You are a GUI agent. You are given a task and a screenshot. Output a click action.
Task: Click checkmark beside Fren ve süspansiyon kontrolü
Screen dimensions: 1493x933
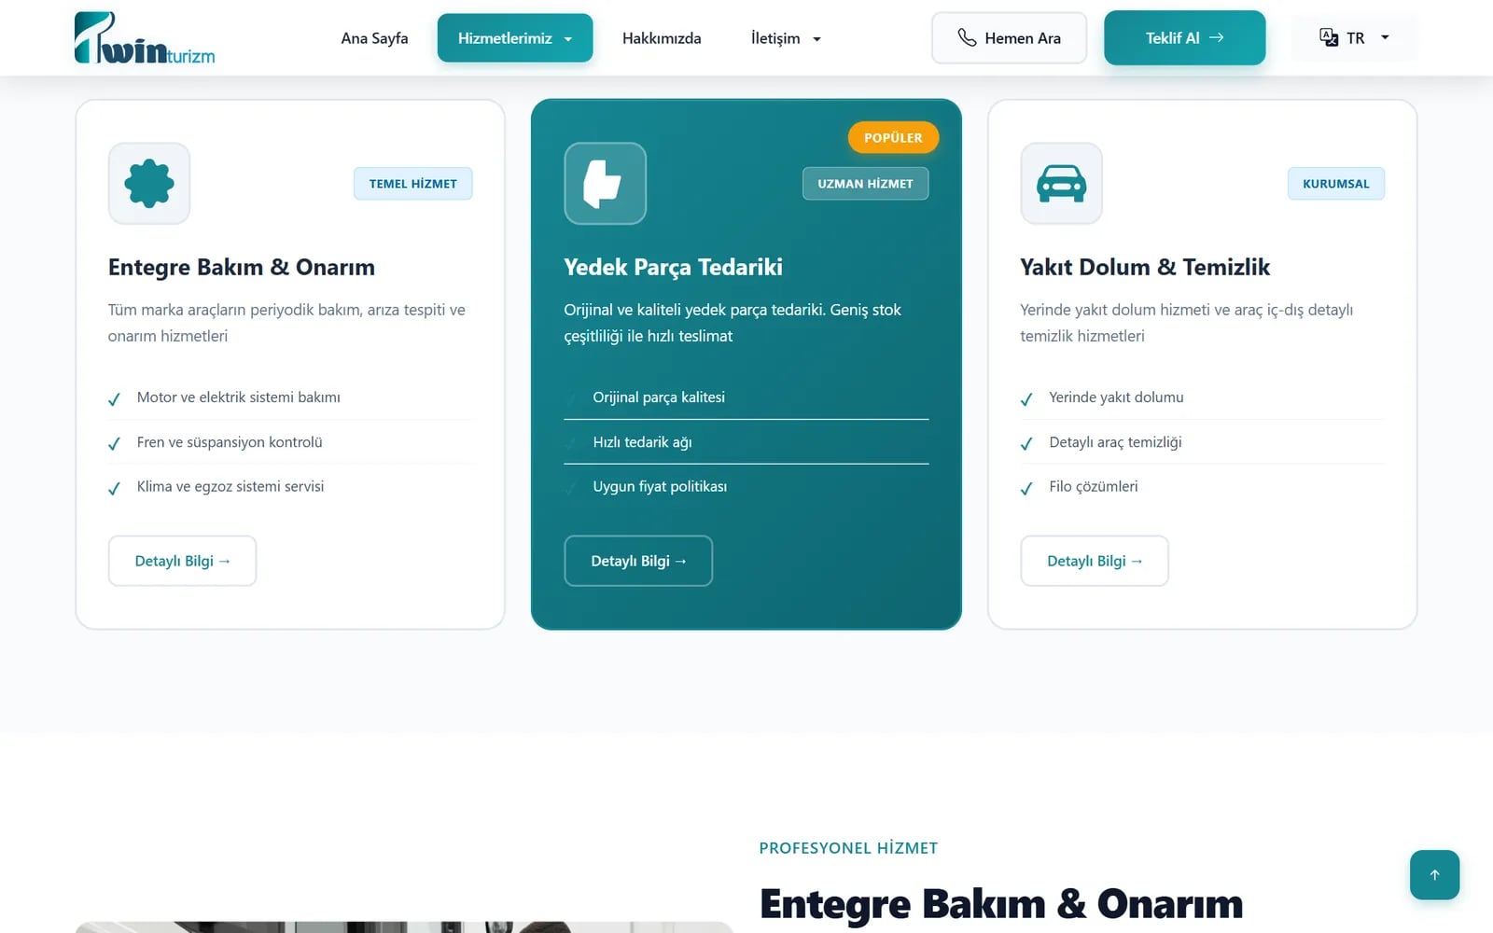click(114, 444)
